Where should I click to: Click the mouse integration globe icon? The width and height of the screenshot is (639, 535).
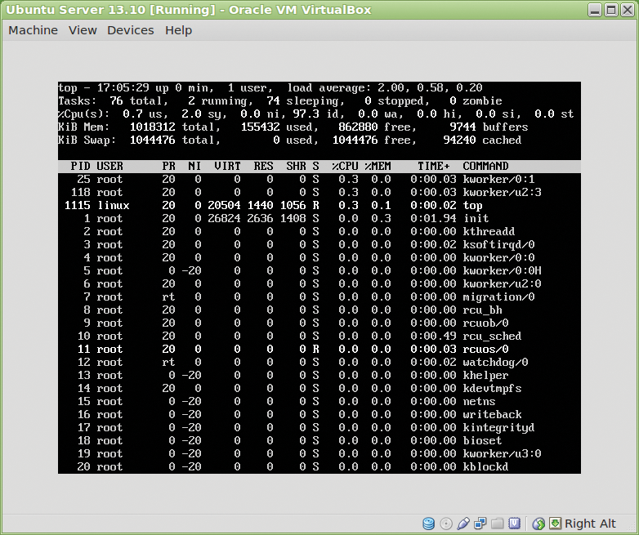click(x=538, y=524)
